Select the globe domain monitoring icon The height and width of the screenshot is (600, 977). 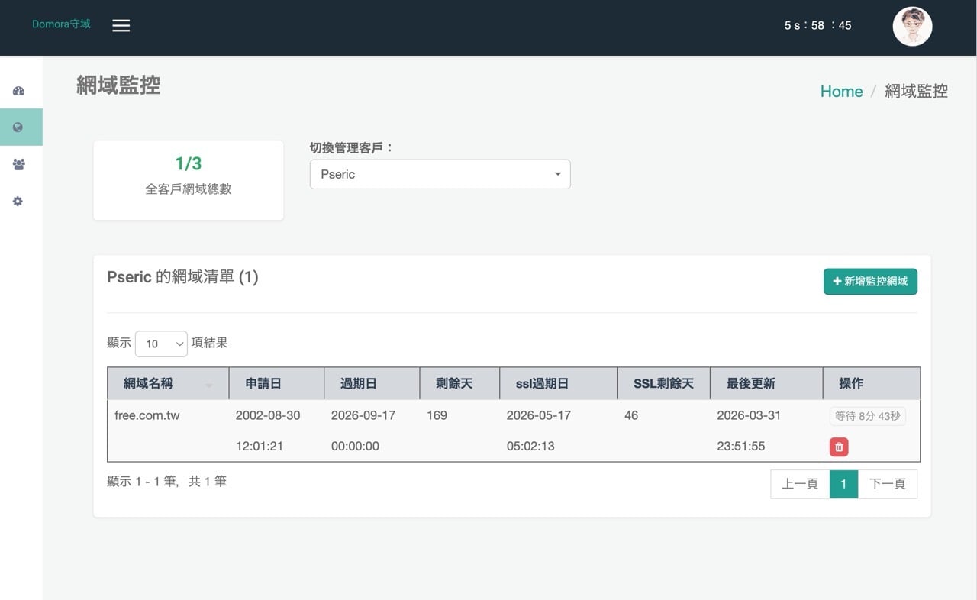pyautogui.click(x=18, y=127)
